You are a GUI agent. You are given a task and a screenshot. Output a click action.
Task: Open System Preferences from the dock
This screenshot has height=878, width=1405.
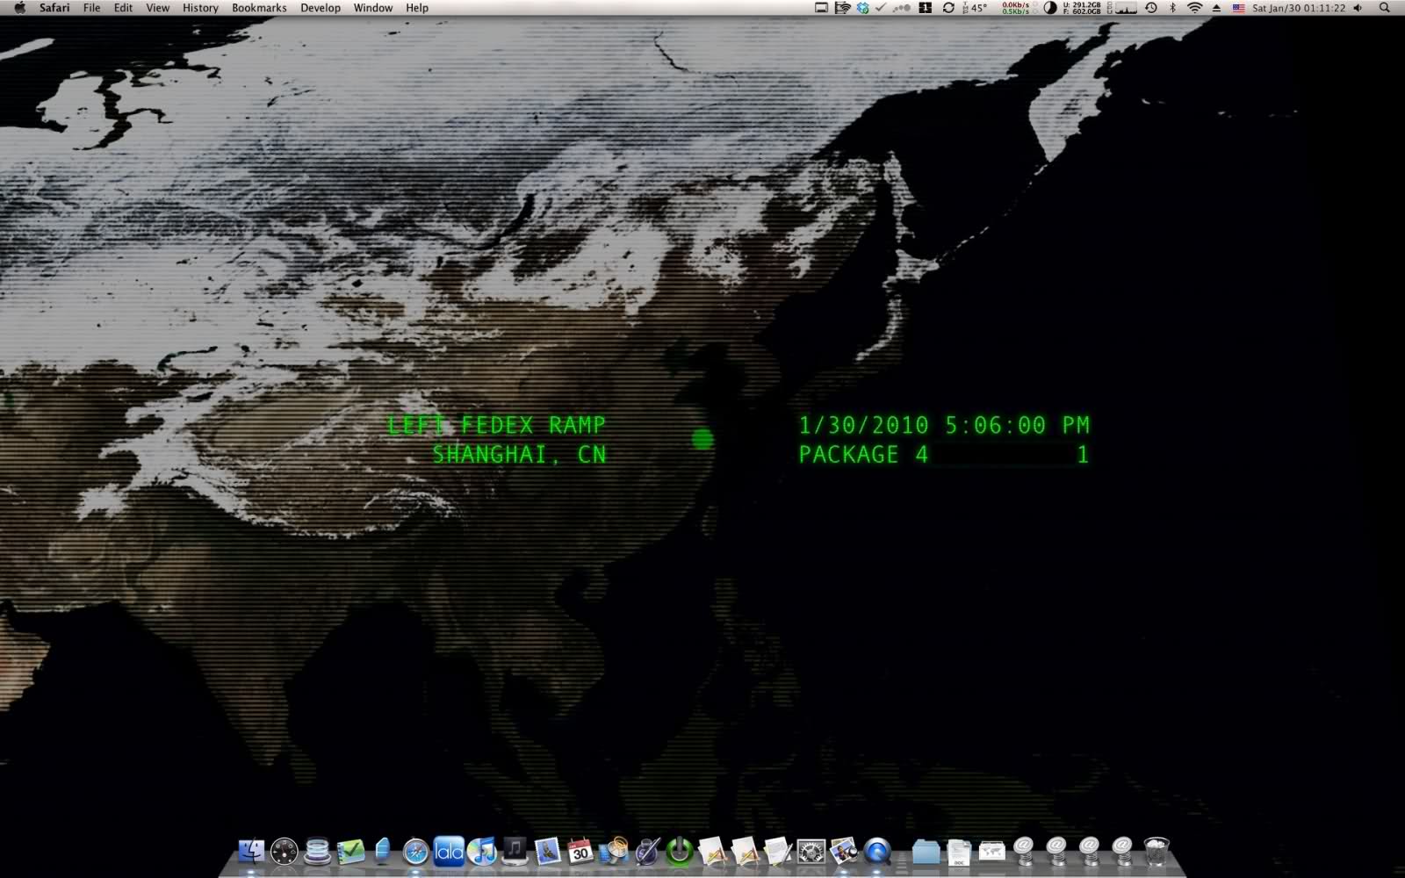coord(811,851)
